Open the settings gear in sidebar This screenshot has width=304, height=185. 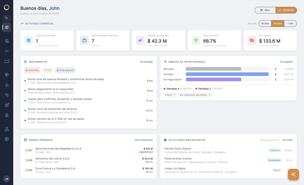[x=7, y=139]
